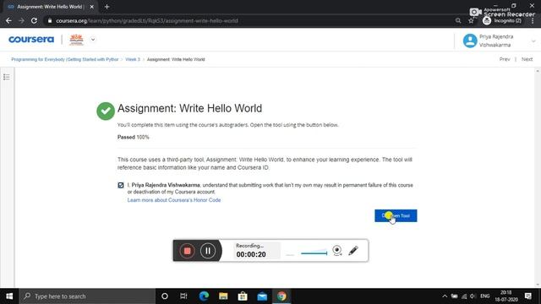Click the 'Passed 100%' text

pos(134,137)
